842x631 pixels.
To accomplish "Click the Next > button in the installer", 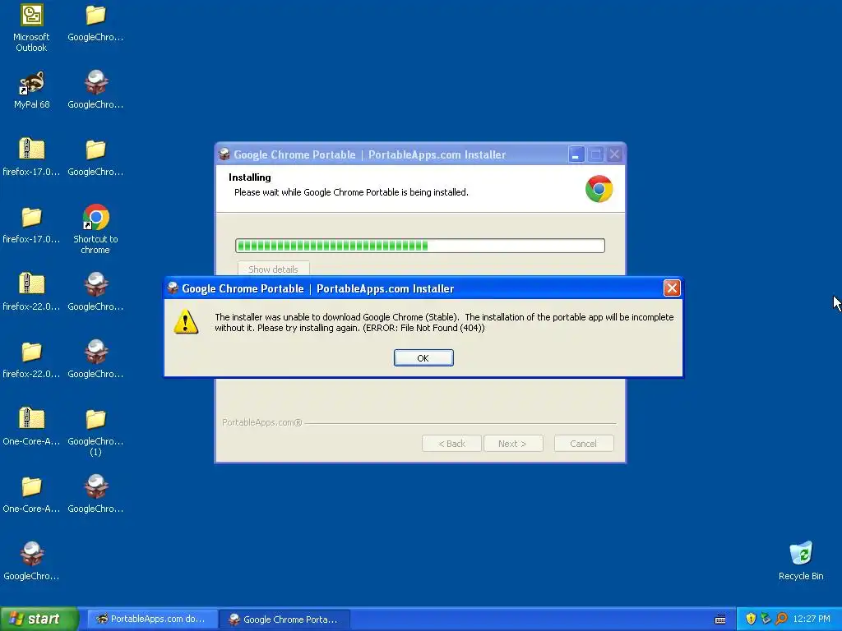I will click(x=513, y=444).
